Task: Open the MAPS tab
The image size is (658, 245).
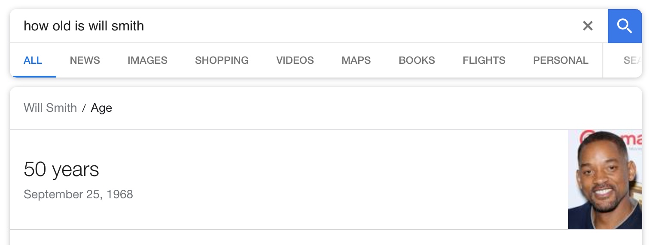Action: [x=356, y=60]
